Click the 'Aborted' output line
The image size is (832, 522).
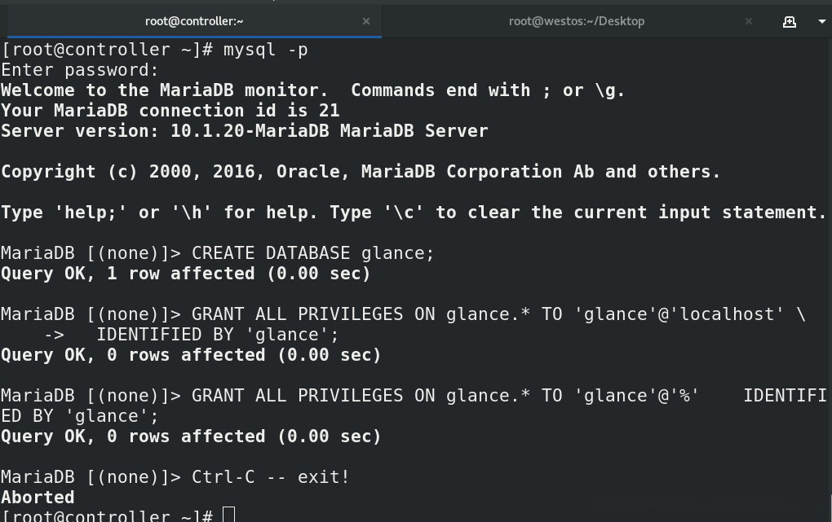tap(38, 498)
